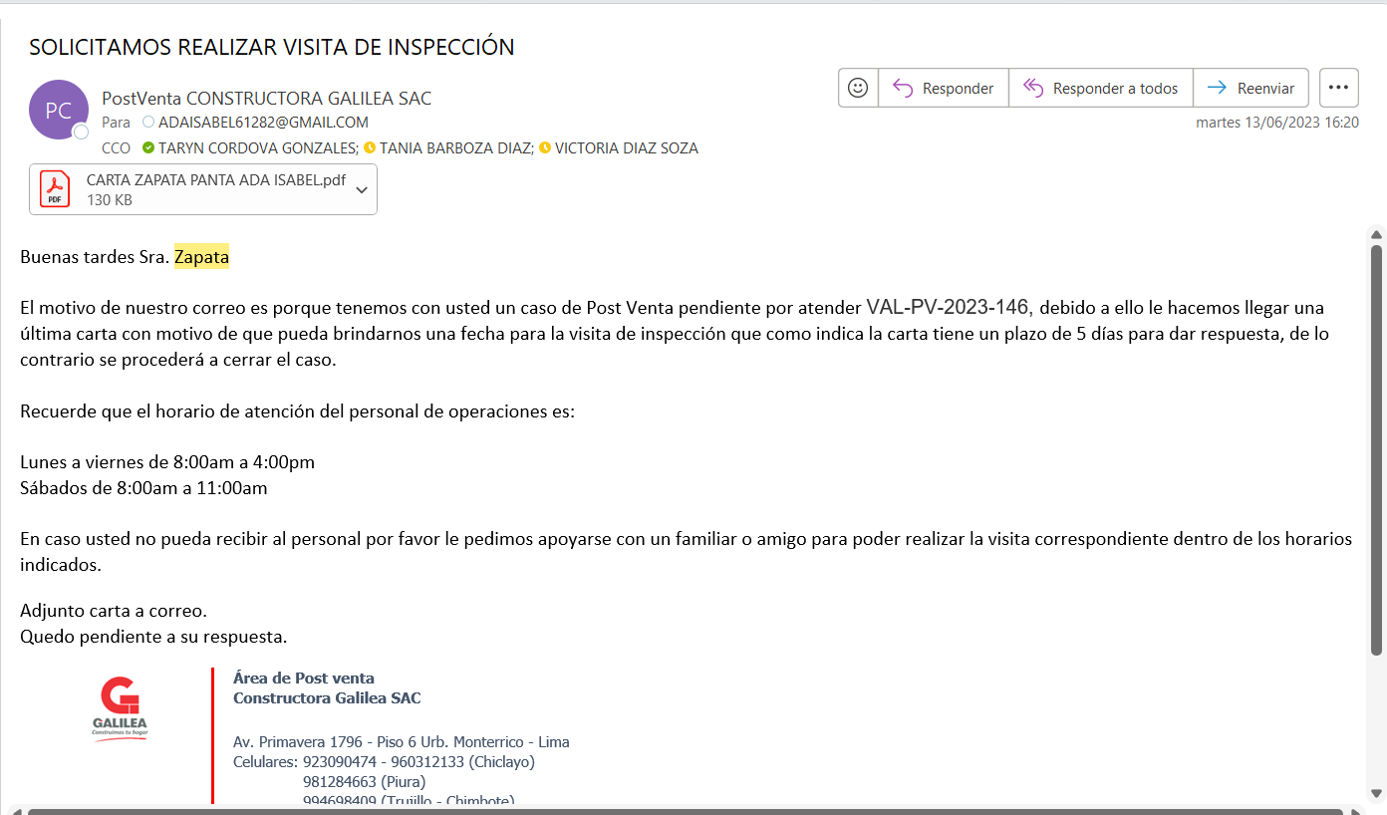The height and width of the screenshot is (815, 1387).
Task: Click Responder to reply
Action: (x=944, y=88)
